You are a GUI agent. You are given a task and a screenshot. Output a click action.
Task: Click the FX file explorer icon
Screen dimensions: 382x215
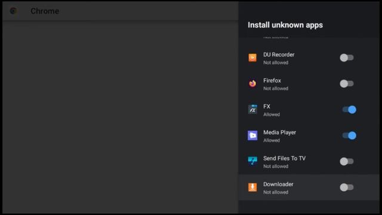click(x=252, y=109)
